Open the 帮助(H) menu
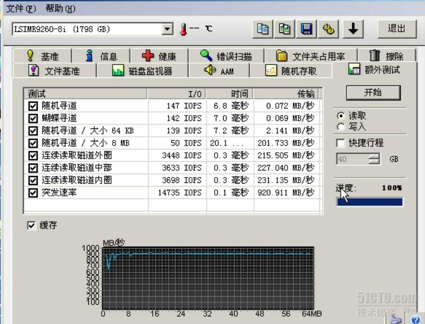Image resolution: width=425 pixels, height=324 pixels. (61, 8)
